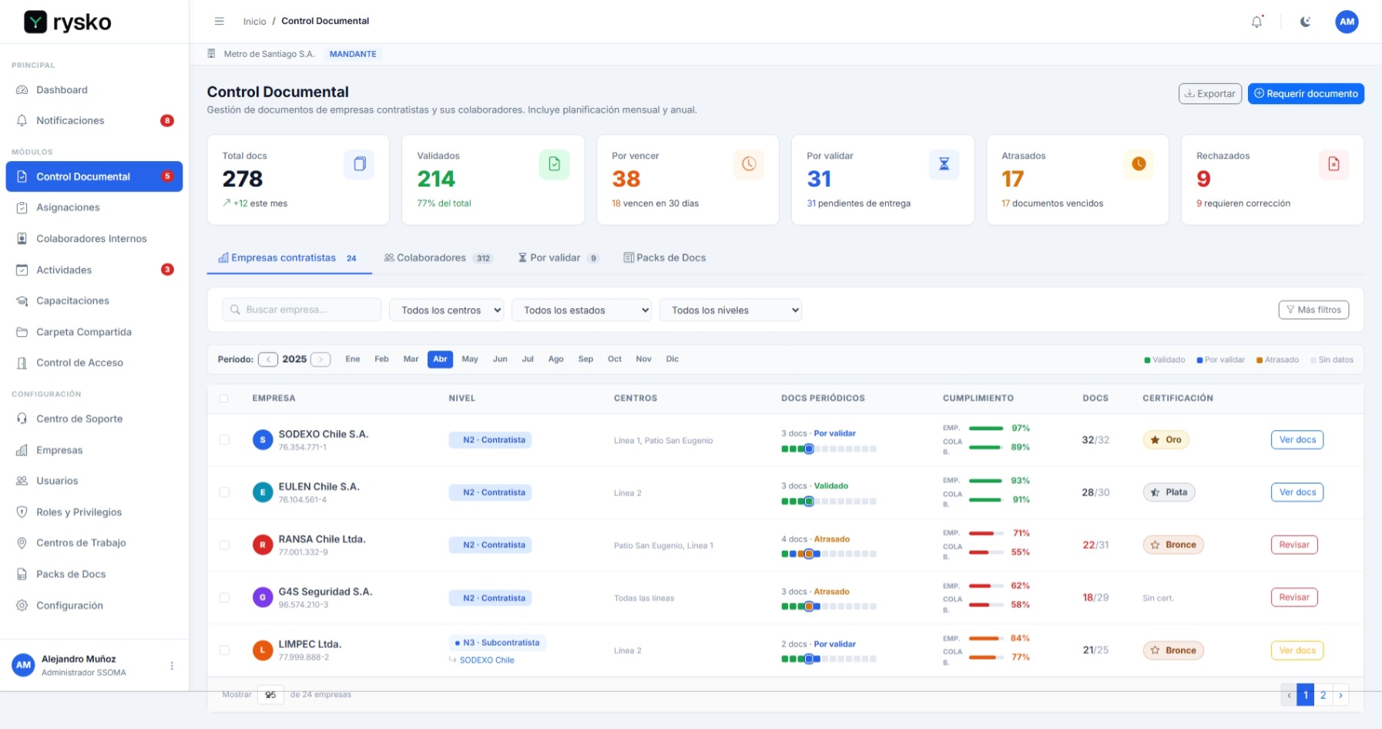Focus the Buscar empresa search field
The height and width of the screenshot is (729, 1382).
coord(302,310)
